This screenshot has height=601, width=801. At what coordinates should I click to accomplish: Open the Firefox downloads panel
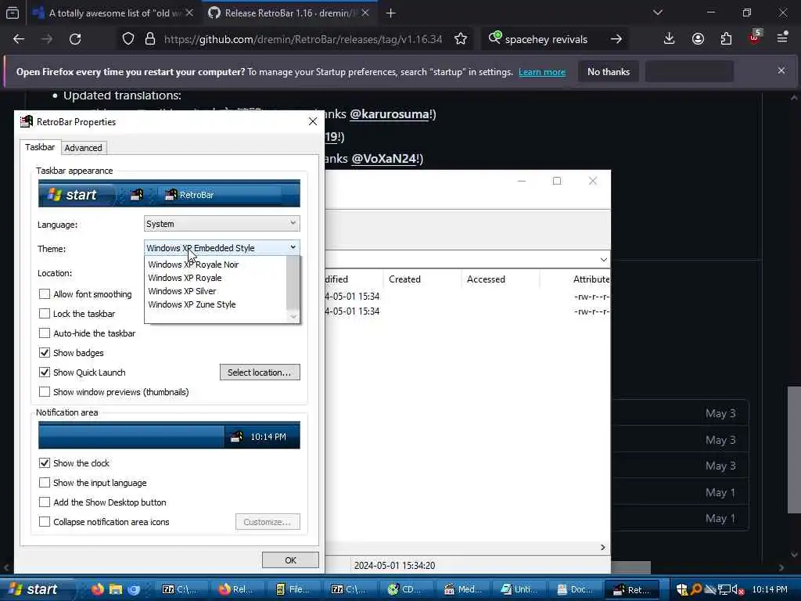[x=669, y=39]
